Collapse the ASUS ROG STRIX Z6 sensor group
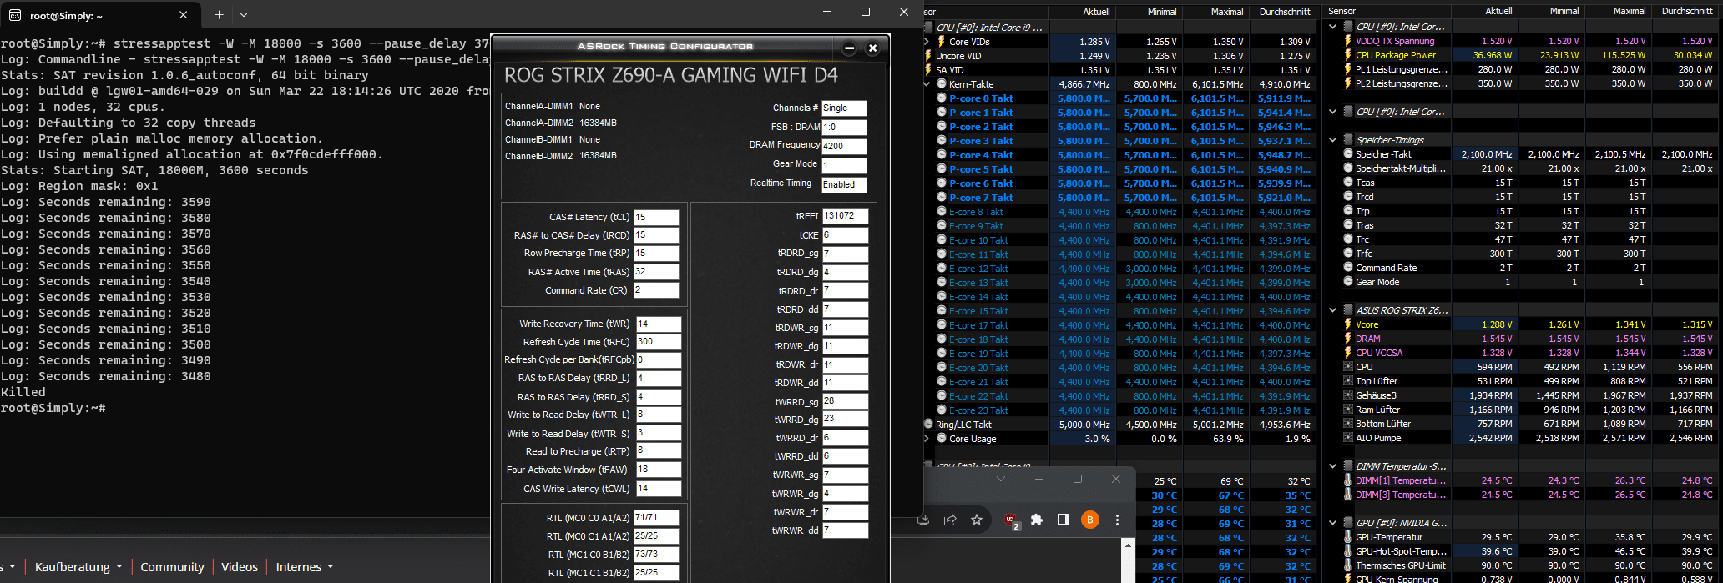The width and height of the screenshot is (1723, 583). click(1333, 310)
